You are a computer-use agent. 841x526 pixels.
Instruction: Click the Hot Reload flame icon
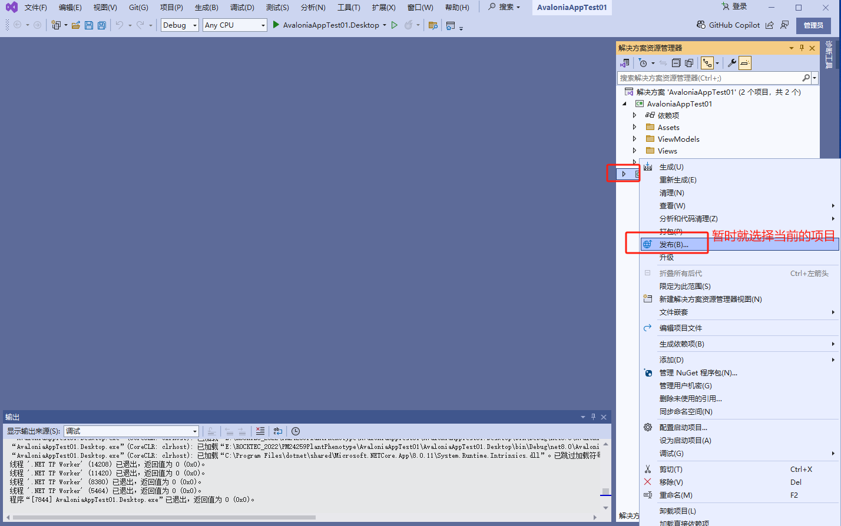pyautogui.click(x=408, y=25)
